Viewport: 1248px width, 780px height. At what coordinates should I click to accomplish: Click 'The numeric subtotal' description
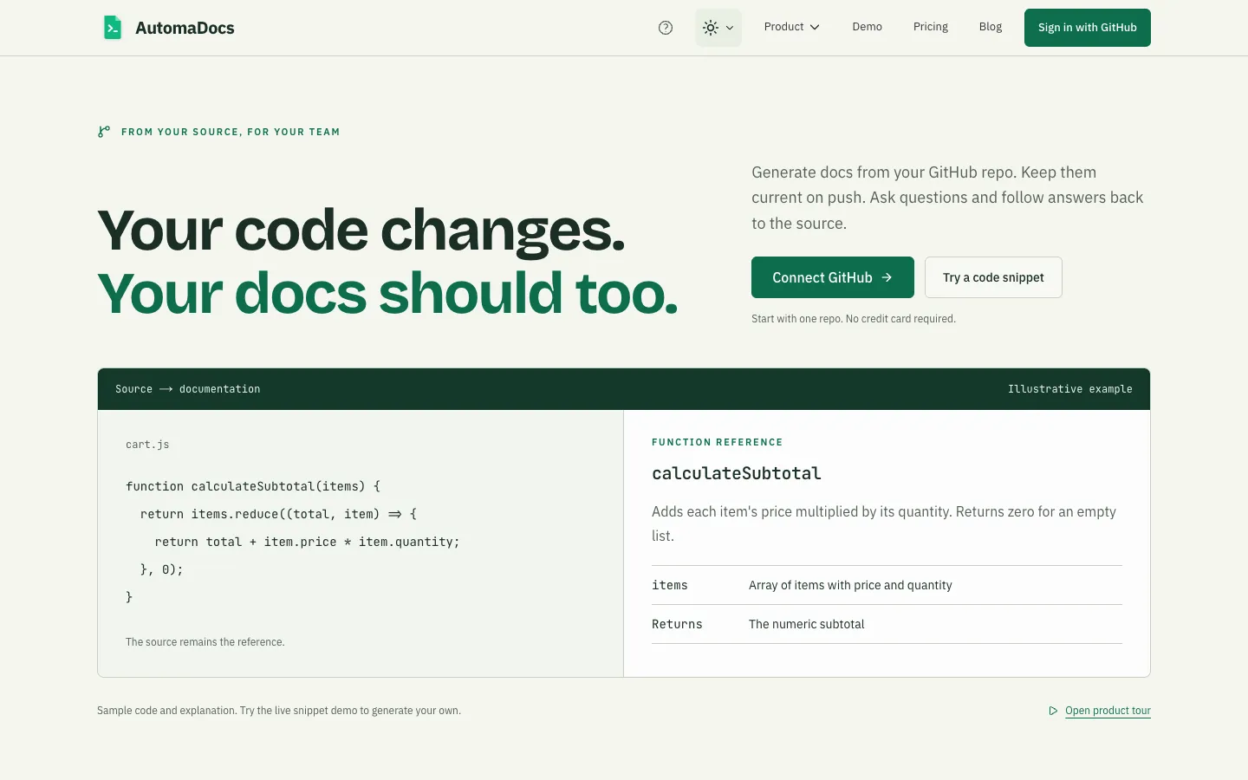pyautogui.click(x=806, y=624)
